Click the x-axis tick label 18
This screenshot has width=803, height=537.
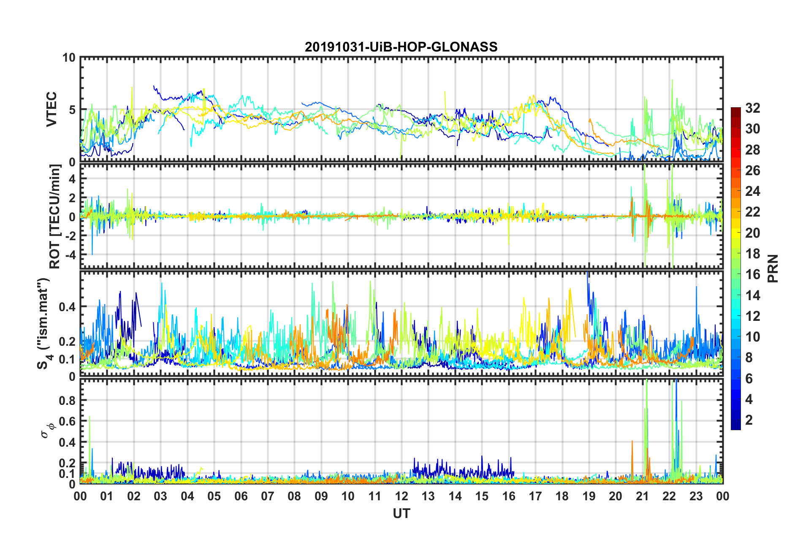click(562, 496)
